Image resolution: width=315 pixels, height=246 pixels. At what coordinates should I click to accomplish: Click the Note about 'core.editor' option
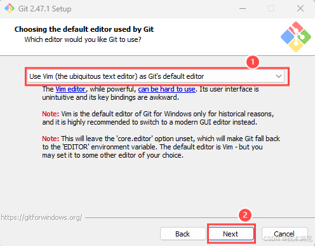[161, 147]
